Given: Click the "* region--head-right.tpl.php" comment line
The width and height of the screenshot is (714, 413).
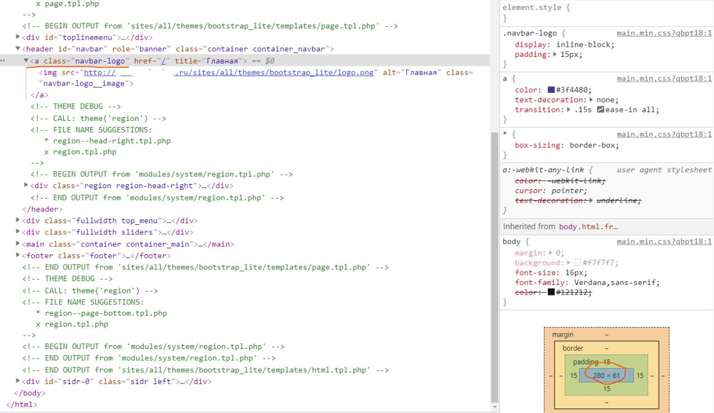Looking at the screenshot, I should (x=107, y=141).
